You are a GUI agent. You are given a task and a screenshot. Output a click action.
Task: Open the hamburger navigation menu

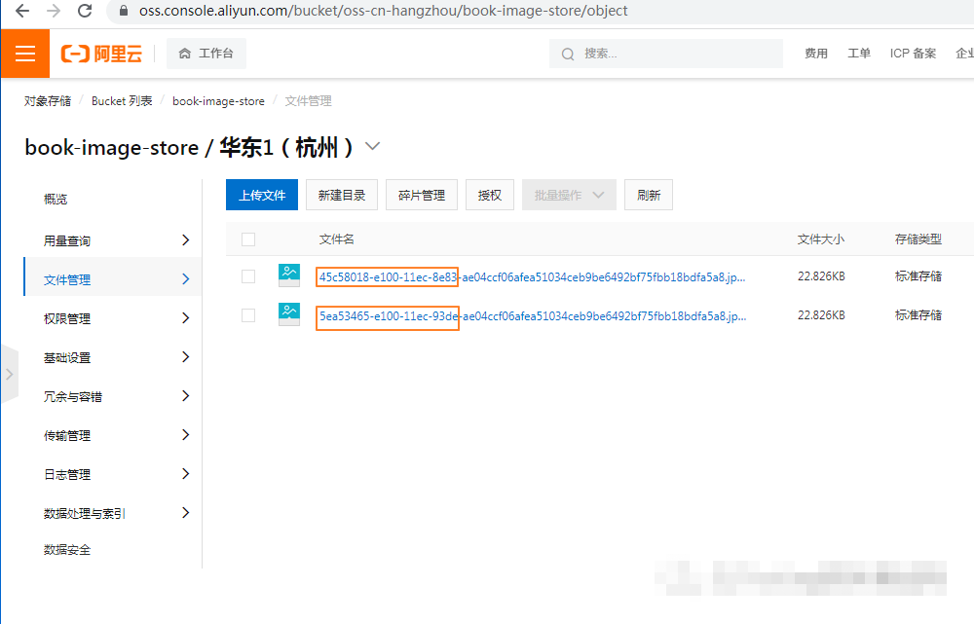pyautogui.click(x=24, y=53)
